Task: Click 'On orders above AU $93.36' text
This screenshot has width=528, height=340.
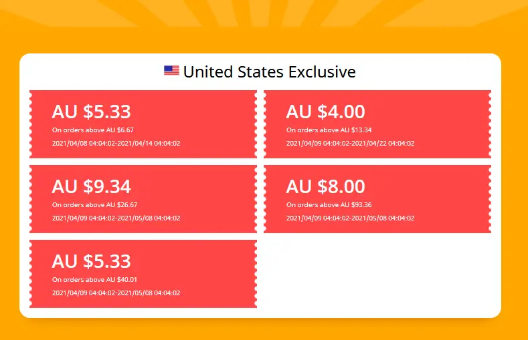Action: (x=329, y=205)
